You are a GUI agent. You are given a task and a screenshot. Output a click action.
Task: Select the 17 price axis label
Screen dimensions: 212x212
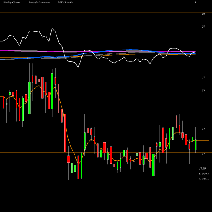click(204, 78)
